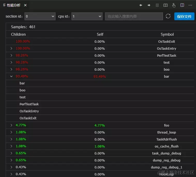Image resolution: width=196 pixels, height=177 pixels.
Task: Click the Symbol column header
Action: click(167, 34)
